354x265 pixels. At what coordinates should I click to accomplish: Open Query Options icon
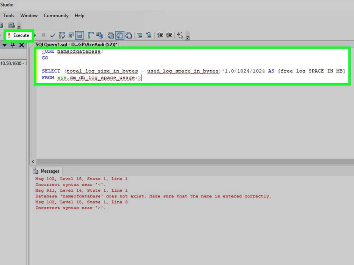click(71, 35)
